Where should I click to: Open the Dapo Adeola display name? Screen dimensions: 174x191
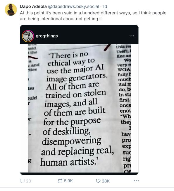tap(33, 6)
